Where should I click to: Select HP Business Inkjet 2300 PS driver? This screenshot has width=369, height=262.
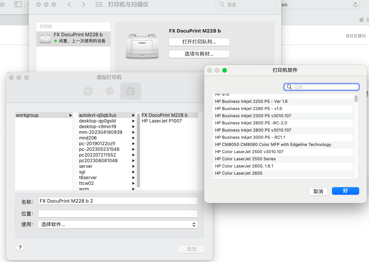coord(253,116)
